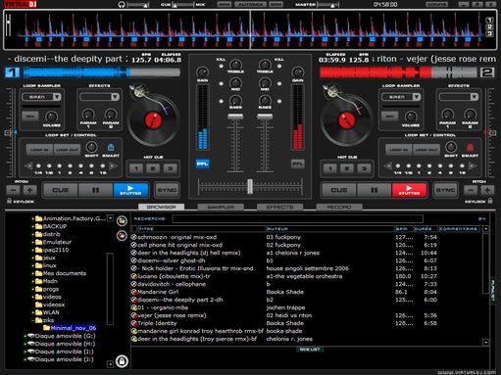
Task: Toggle the blue Smart lock icon on deck 1
Action: pyautogui.click(x=111, y=148)
